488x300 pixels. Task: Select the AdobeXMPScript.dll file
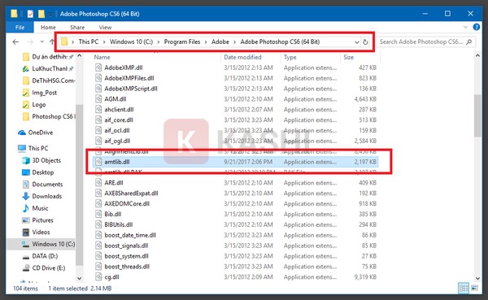tap(131, 89)
